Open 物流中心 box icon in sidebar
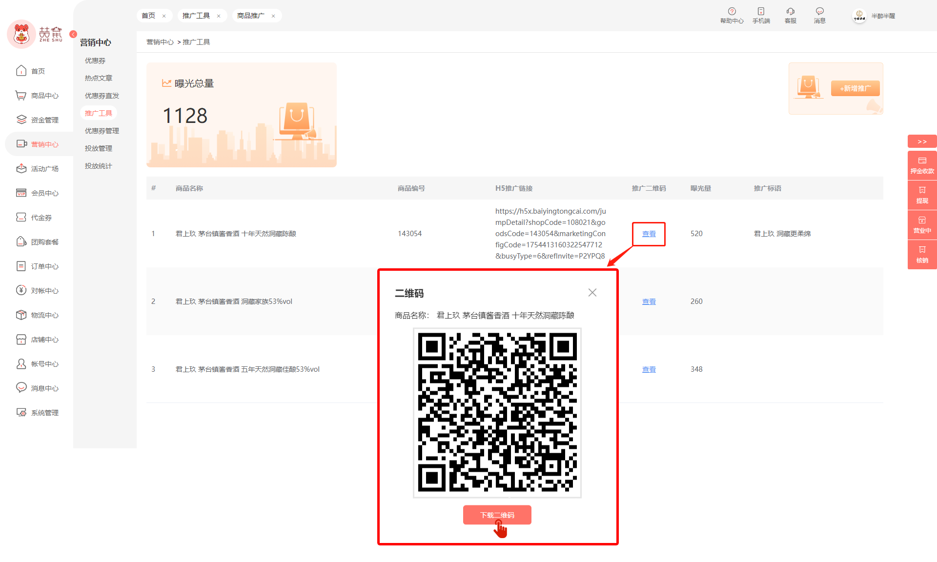The height and width of the screenshot is (562, 937). (21, 315)
